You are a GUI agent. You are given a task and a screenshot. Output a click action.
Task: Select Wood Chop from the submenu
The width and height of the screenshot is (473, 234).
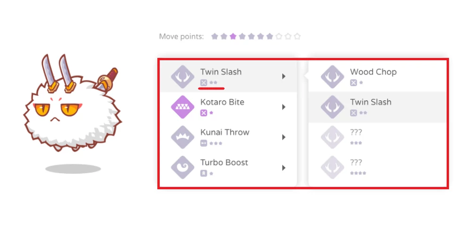point(373,72)
